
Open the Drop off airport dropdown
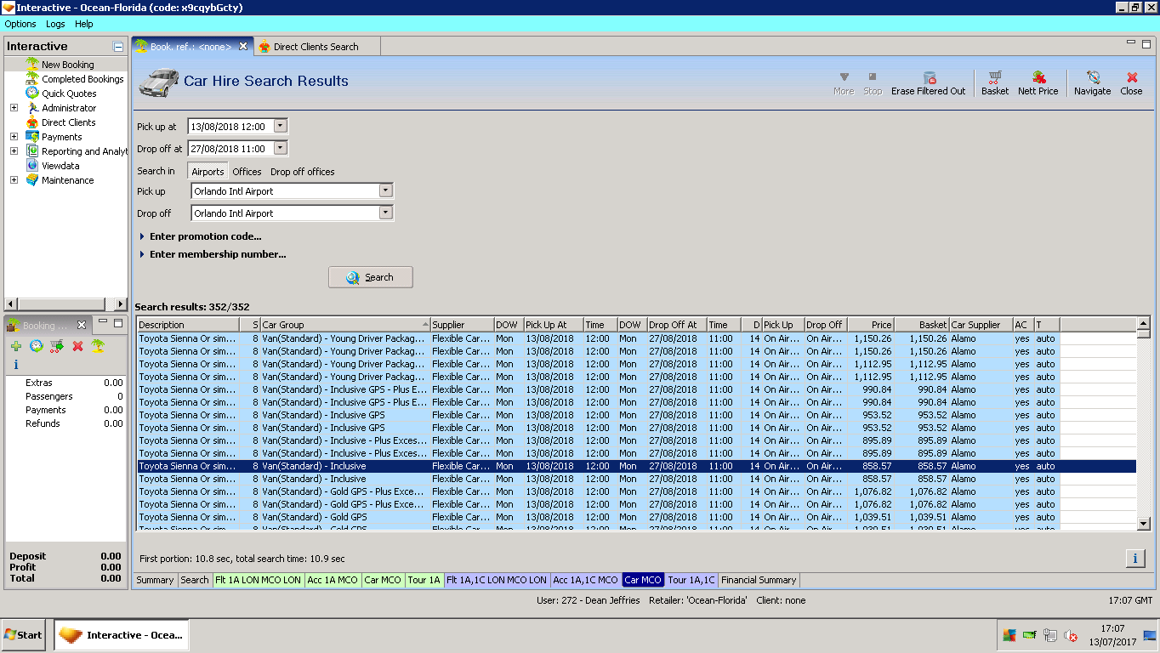coord(385,213)
